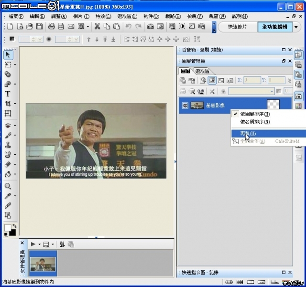The width and height of the screenshot is (306, 287).
Task: Click the play button in document manager
Action: [33, 244]
